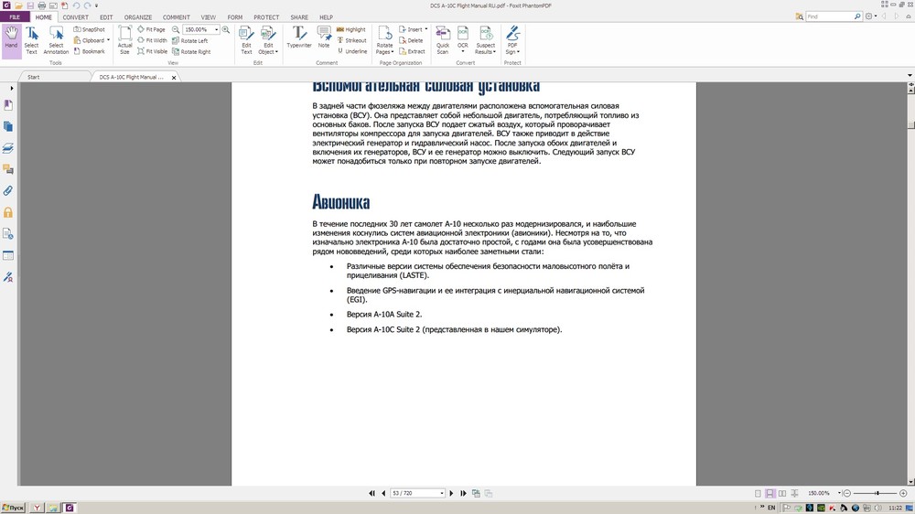The width and height of the screenshot is (915, 514).
Task: Go to the next page
Action: click(x=451, y=493)
